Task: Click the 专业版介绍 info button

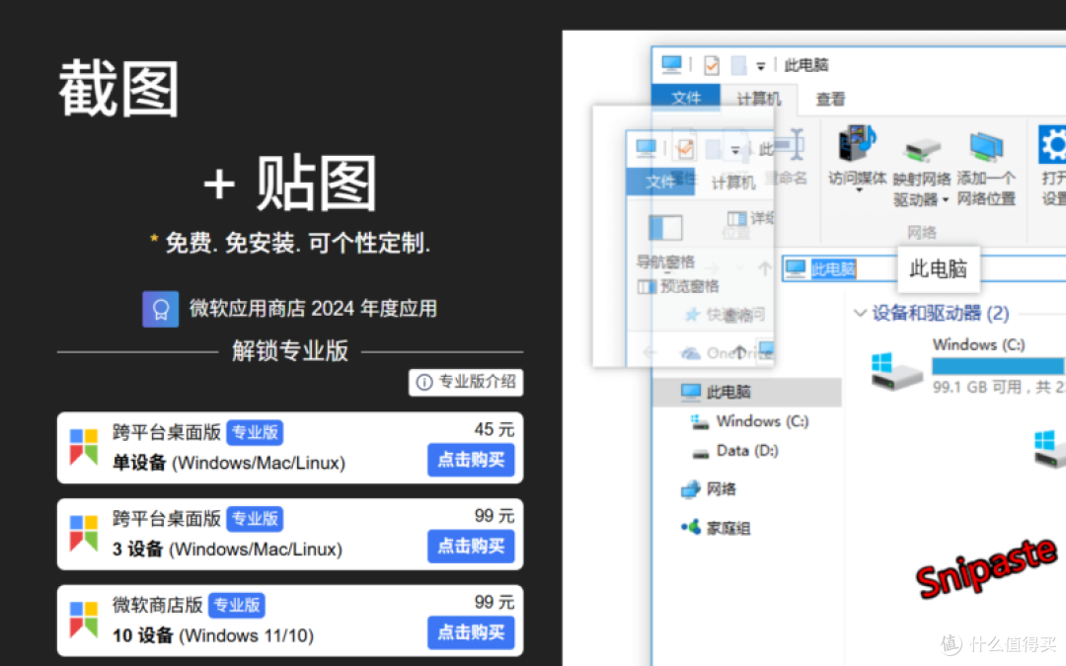Action: tap(466, 382)
